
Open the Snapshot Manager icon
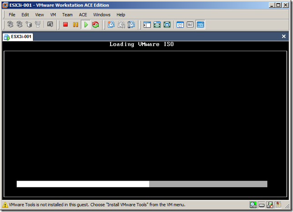[x=131, y=25]
